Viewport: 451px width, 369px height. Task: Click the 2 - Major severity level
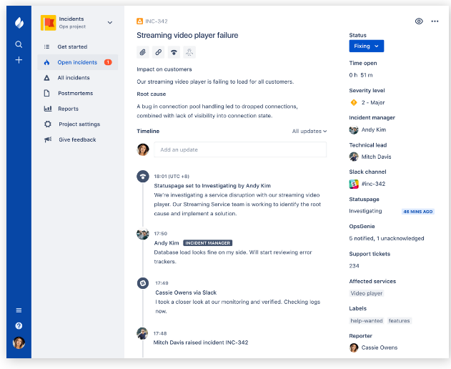click(373, 102)
